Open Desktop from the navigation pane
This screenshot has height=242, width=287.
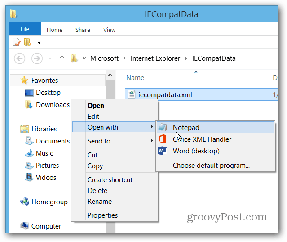[x=48, y=93]
